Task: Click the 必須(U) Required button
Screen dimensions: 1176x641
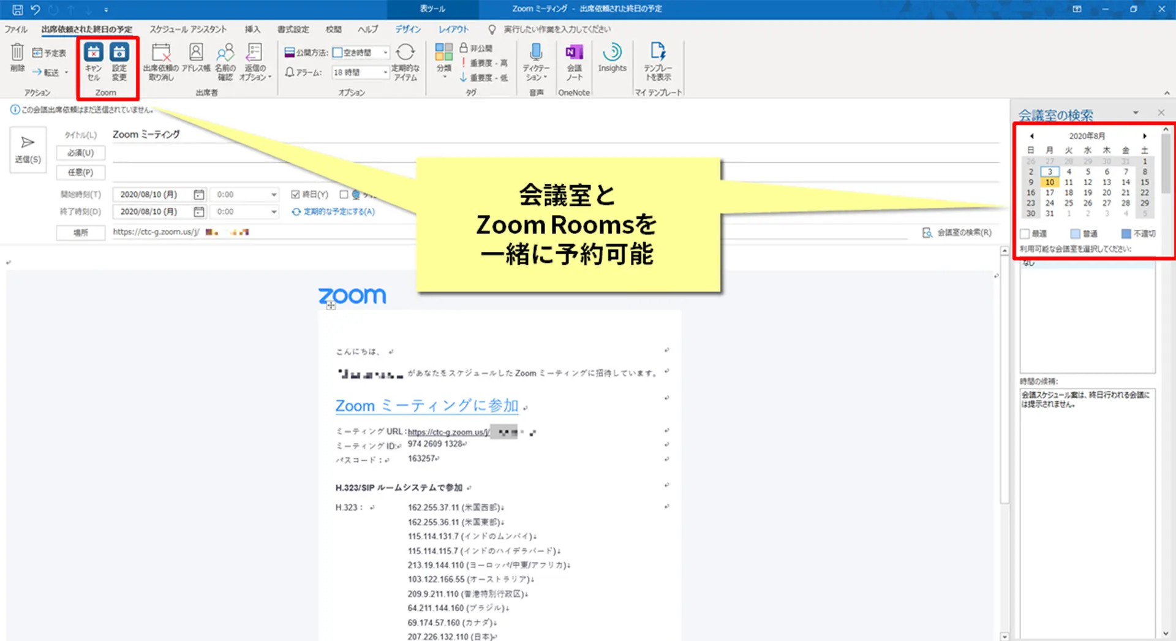Action: pos(81,153)
